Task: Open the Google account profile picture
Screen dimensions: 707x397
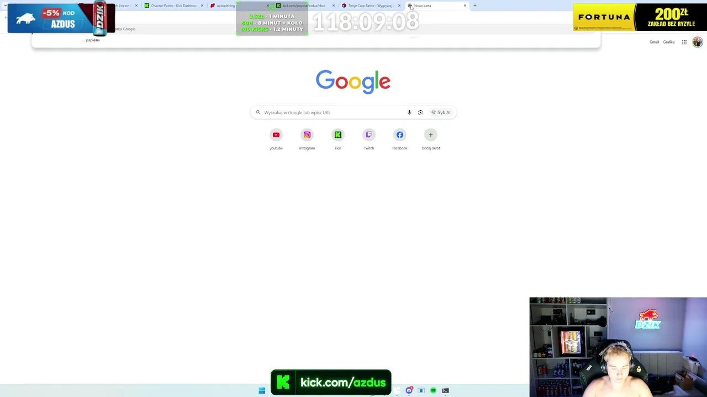Action: point(698,42)
